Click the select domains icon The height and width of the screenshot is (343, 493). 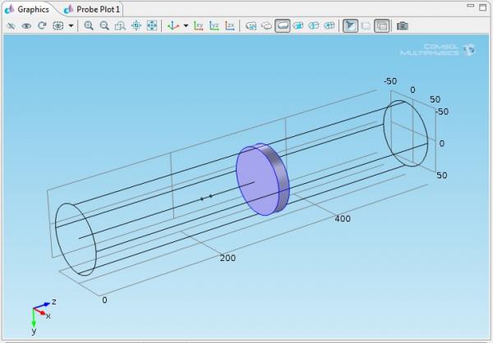click(x=266, y=25)
